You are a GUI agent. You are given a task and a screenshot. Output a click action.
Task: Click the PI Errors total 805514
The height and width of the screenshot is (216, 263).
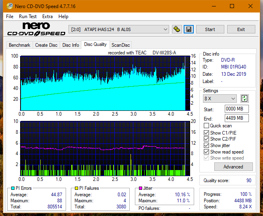[x=55, y=207]
